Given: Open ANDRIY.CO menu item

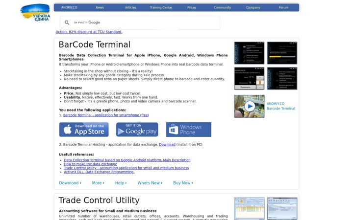Looking at the screenshot, I should [x=69, y=7].
